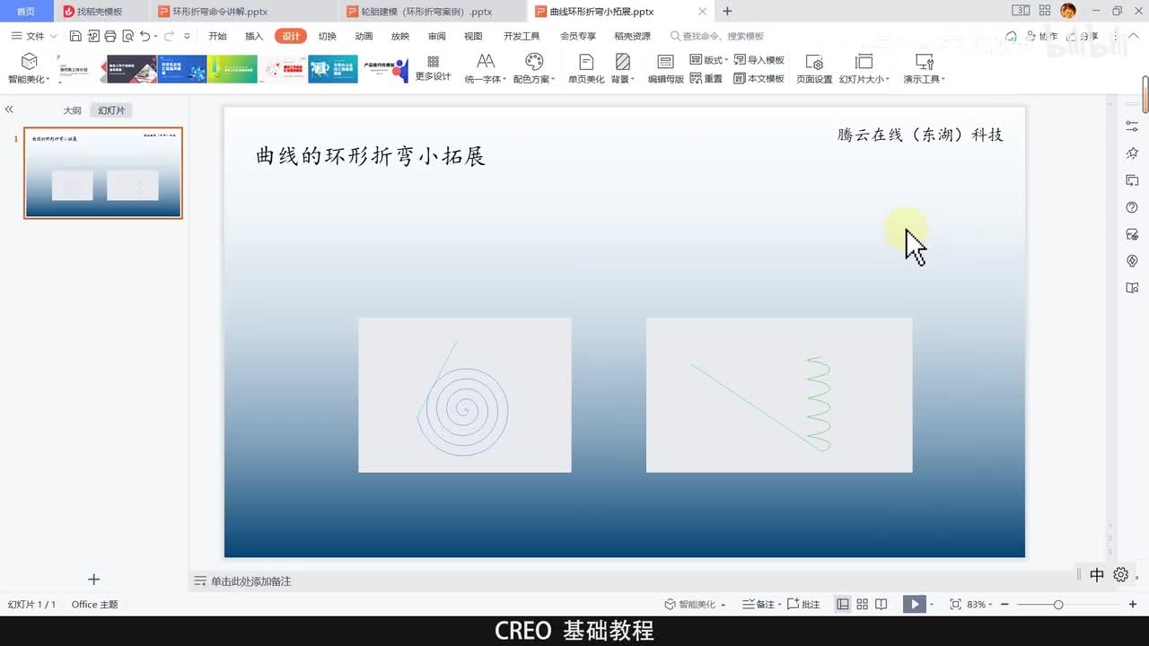Switch to 开始 ribbon tab
The image size is (1149, 646).
click(x=217, y=36)
